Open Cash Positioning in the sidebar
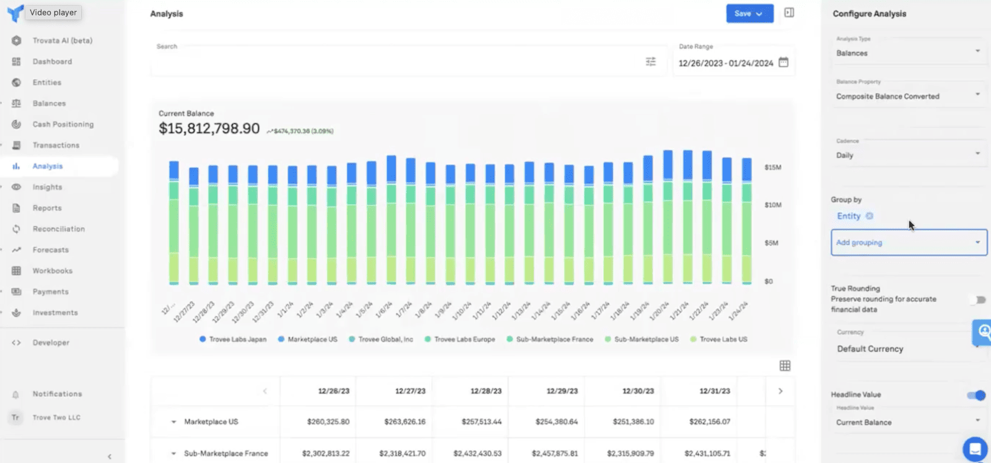991x463 pixels. click(x=63, y=124)
